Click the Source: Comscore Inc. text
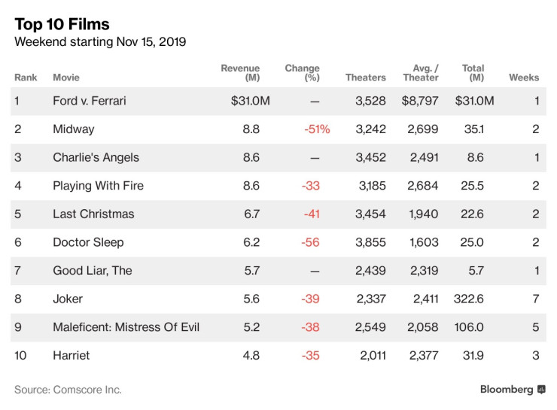The image size is (557, 410). (x=68, y=390)
